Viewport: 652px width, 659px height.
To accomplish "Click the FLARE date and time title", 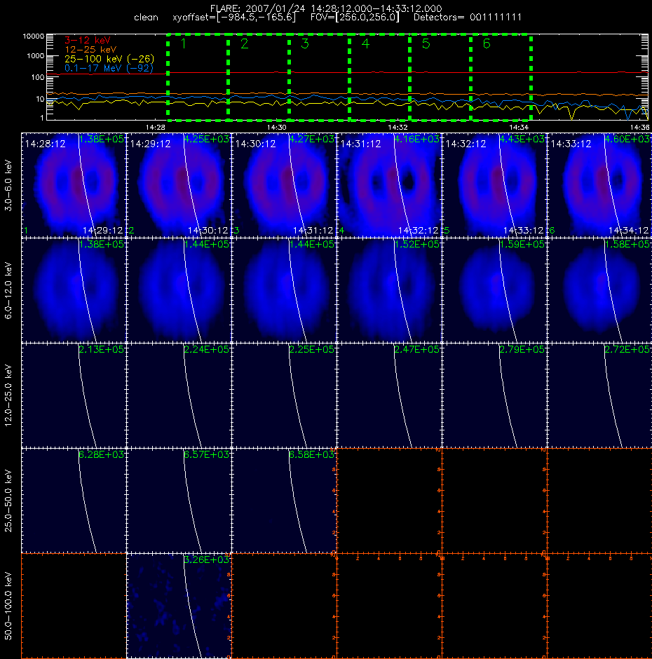I will point(326,8).
